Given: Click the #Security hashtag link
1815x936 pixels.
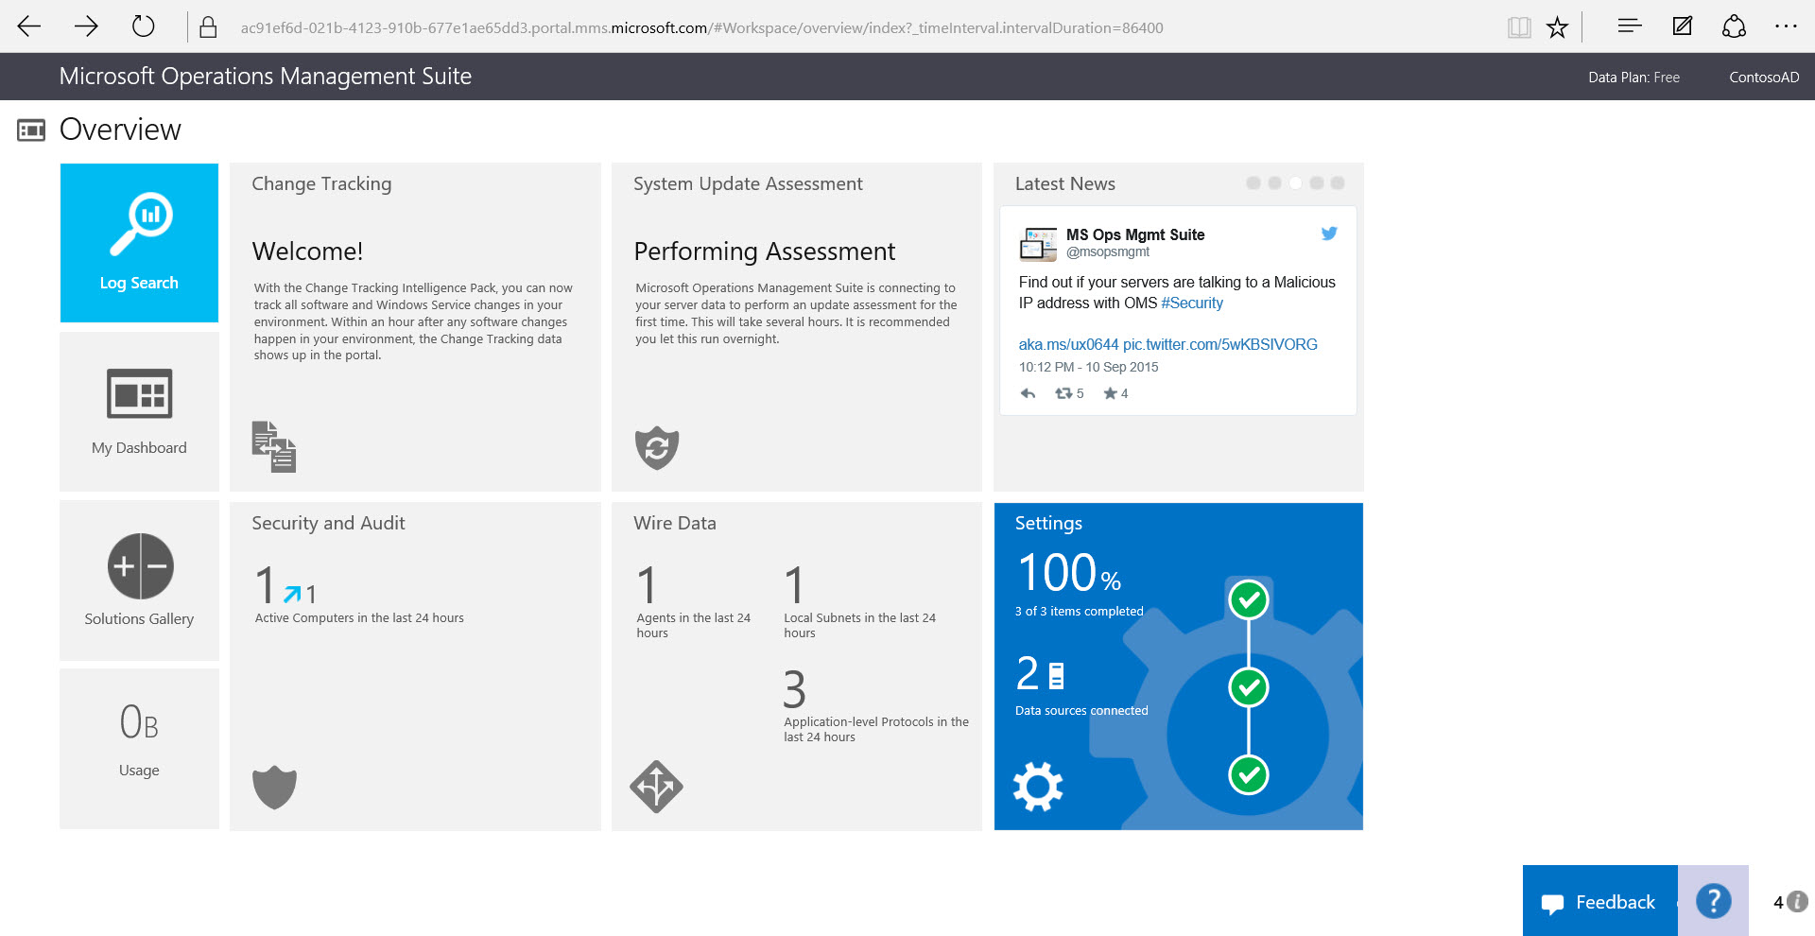Looking at the screenshot, I should pyautogui.click(x=1192, y=303).
